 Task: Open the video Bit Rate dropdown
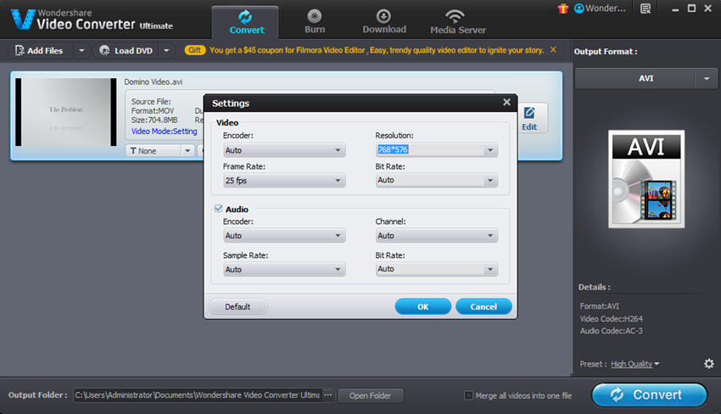(x=436, y=181)
